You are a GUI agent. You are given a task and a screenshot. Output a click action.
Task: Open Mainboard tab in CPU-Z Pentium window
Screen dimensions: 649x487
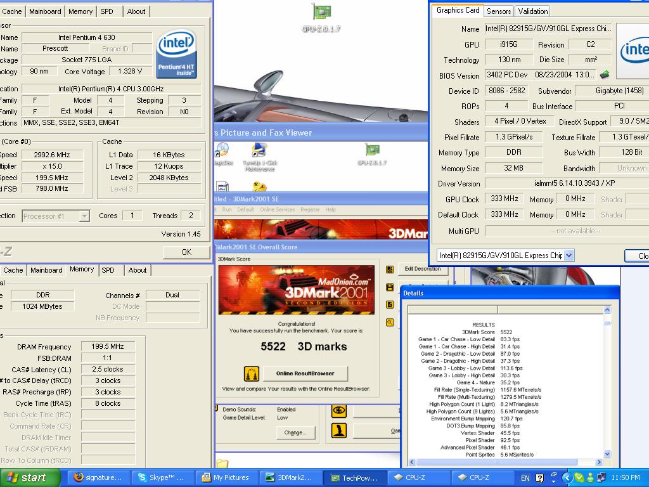pyautogui.click(x=45, y=11)
